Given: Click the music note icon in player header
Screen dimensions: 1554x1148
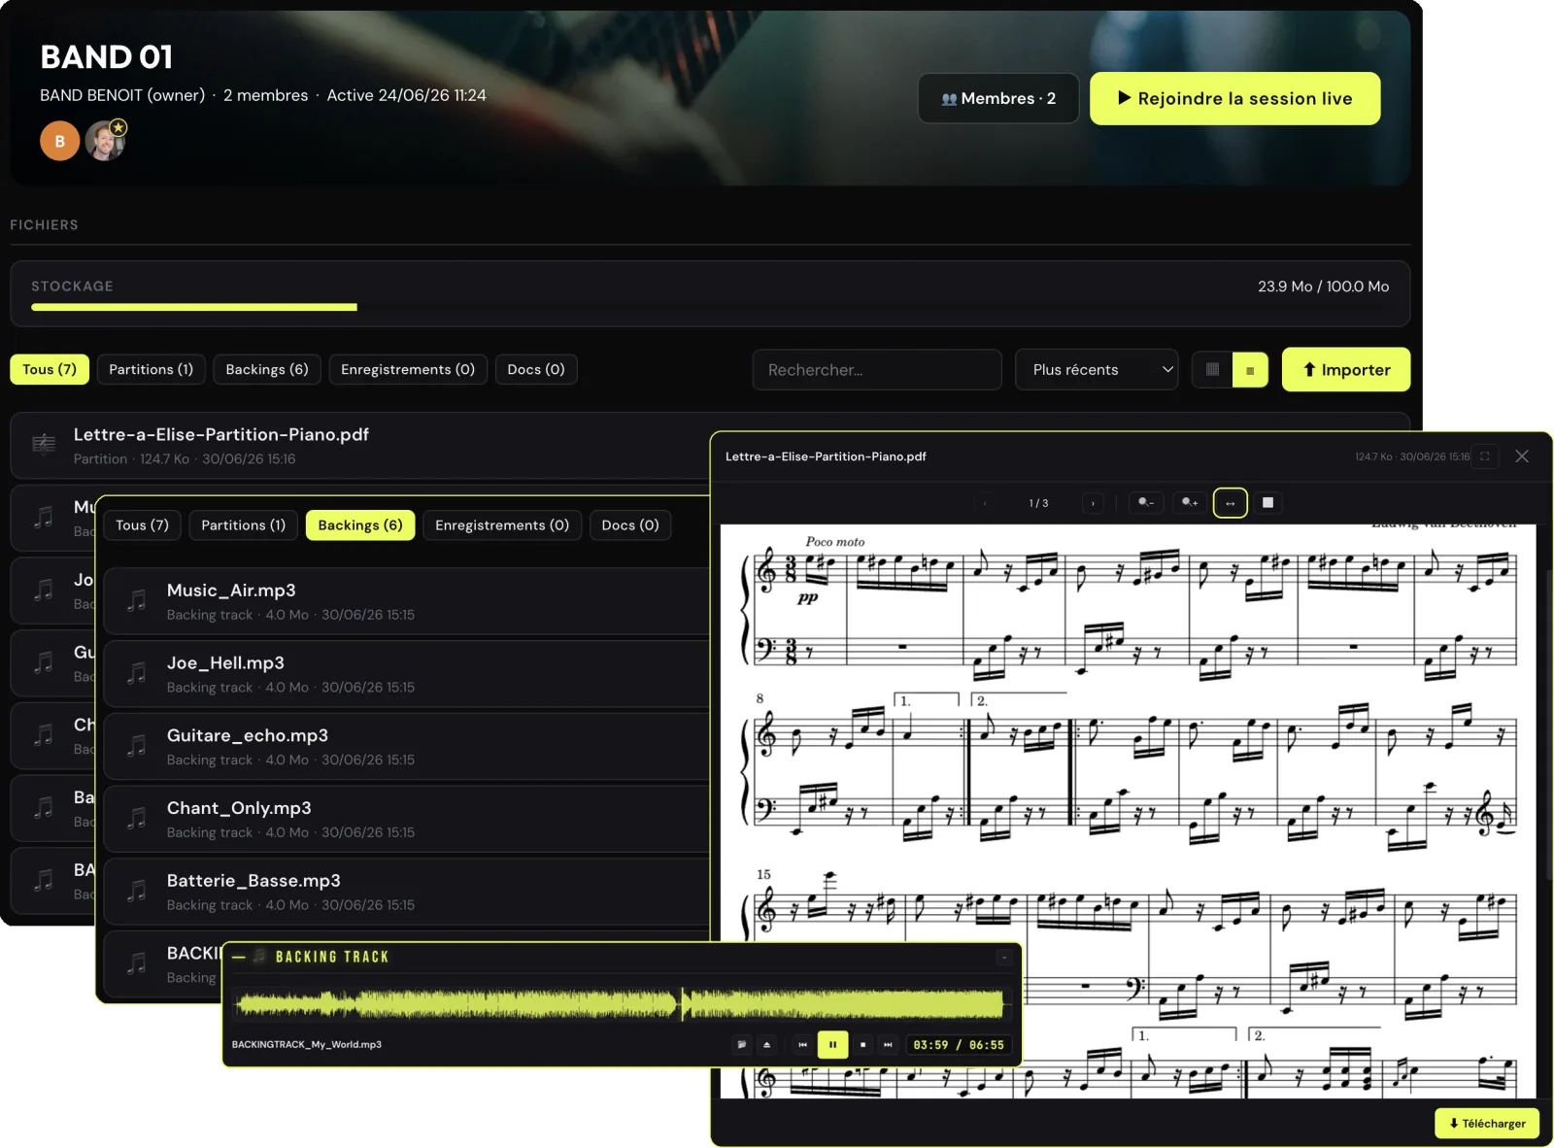Looking at the screenshot, I should (259, 957).
